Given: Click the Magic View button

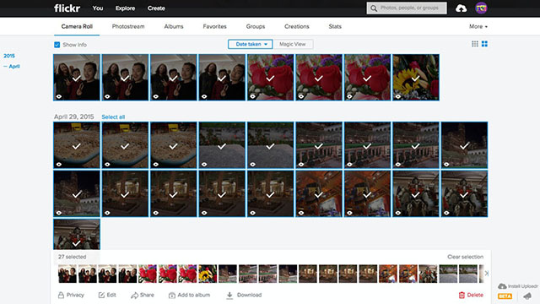Looking at the screenshot, I should 293,44.
